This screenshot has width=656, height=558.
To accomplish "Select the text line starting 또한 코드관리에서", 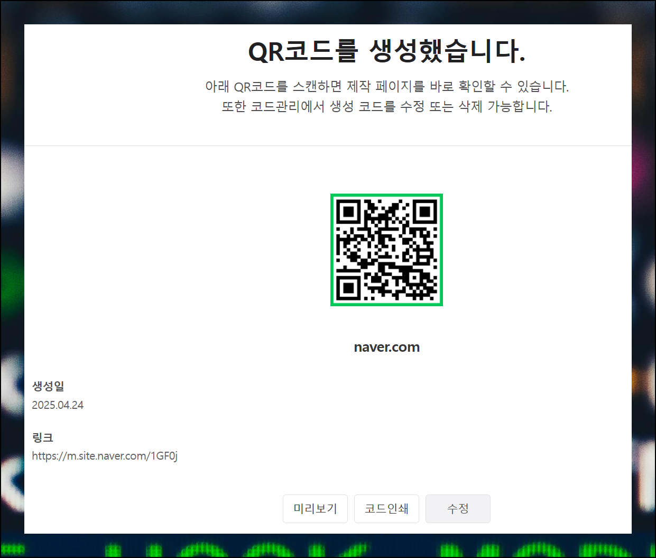I will pos(387,106).
